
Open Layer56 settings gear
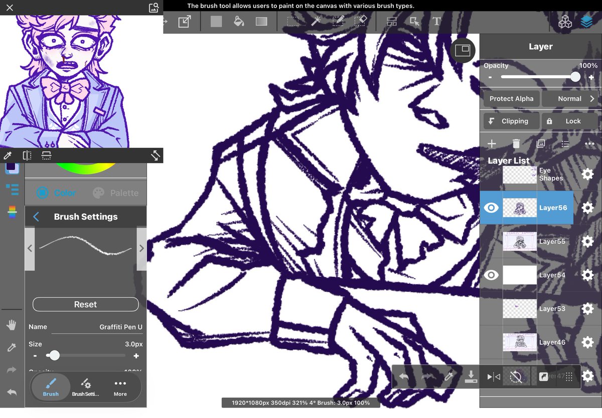click(x=587, y=207)
